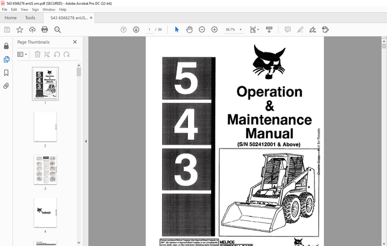
Task: Open the Bookmarks panel icon
Action: [x=6, y=72]
